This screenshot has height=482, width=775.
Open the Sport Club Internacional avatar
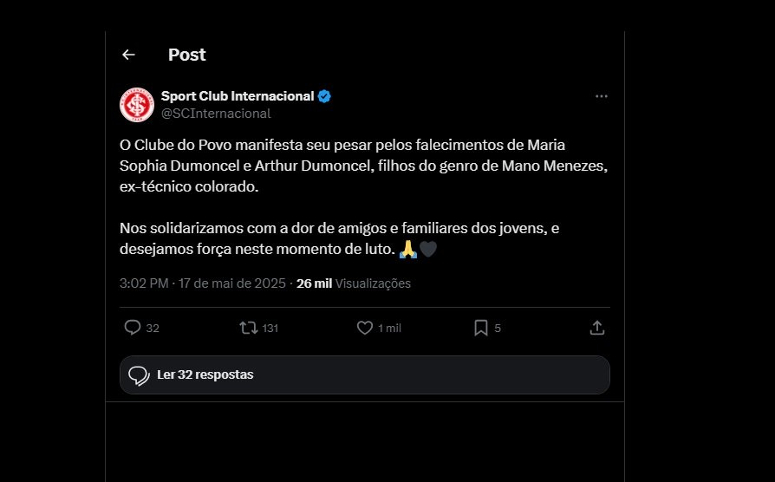point(137,104)
